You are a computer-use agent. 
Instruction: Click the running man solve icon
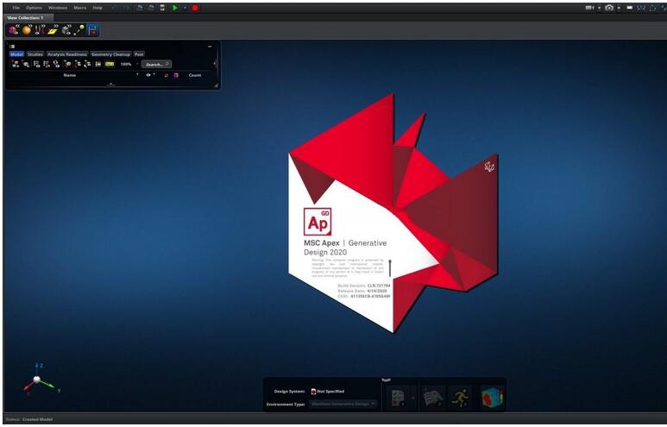pyautogui.click(x=460, y=398)
